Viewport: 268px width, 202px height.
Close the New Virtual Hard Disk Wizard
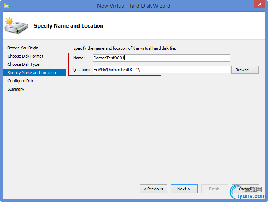click(x=259, y=4)
